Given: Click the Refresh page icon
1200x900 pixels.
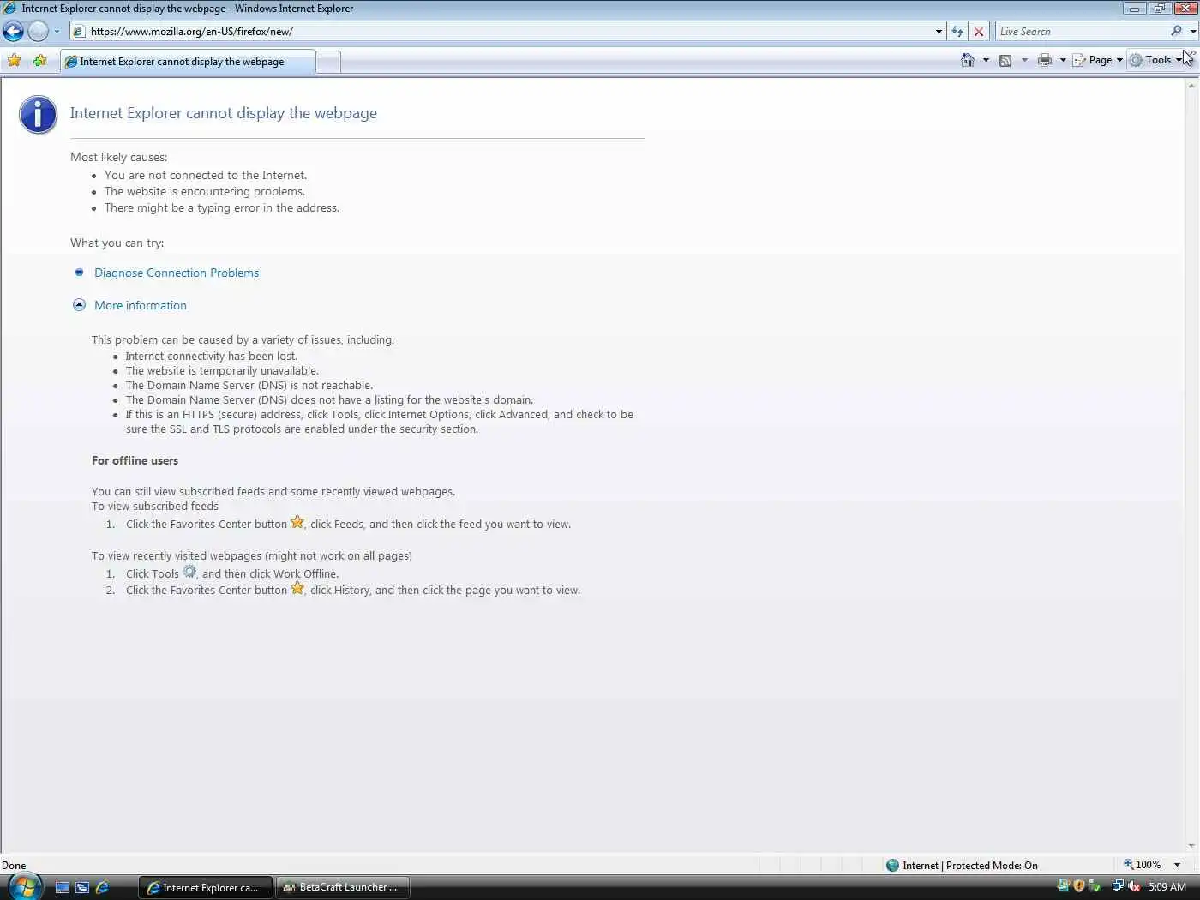Looking at the screenshot, I should 957,32.
